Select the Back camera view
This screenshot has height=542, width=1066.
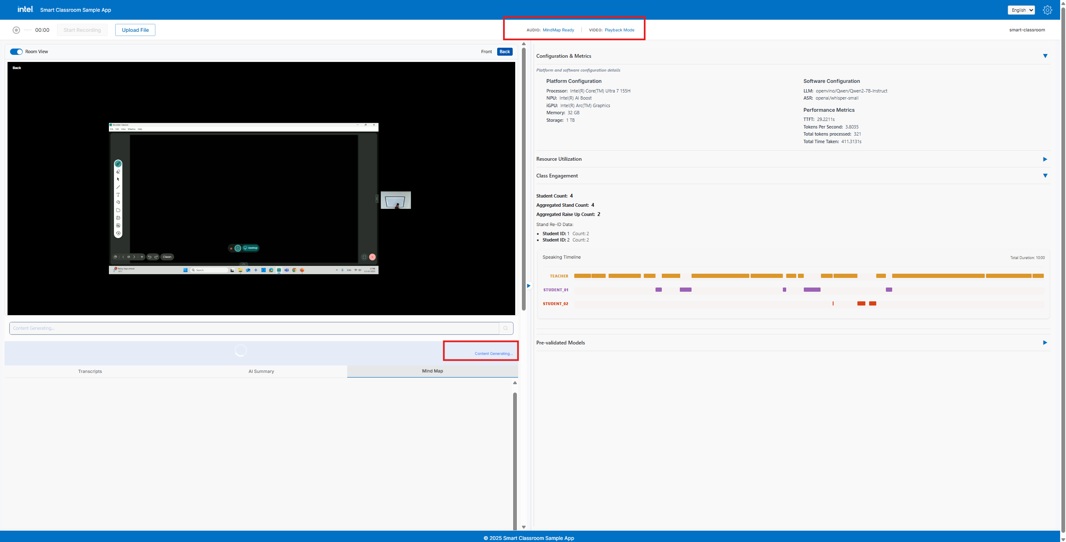click(x=505, y=52)
